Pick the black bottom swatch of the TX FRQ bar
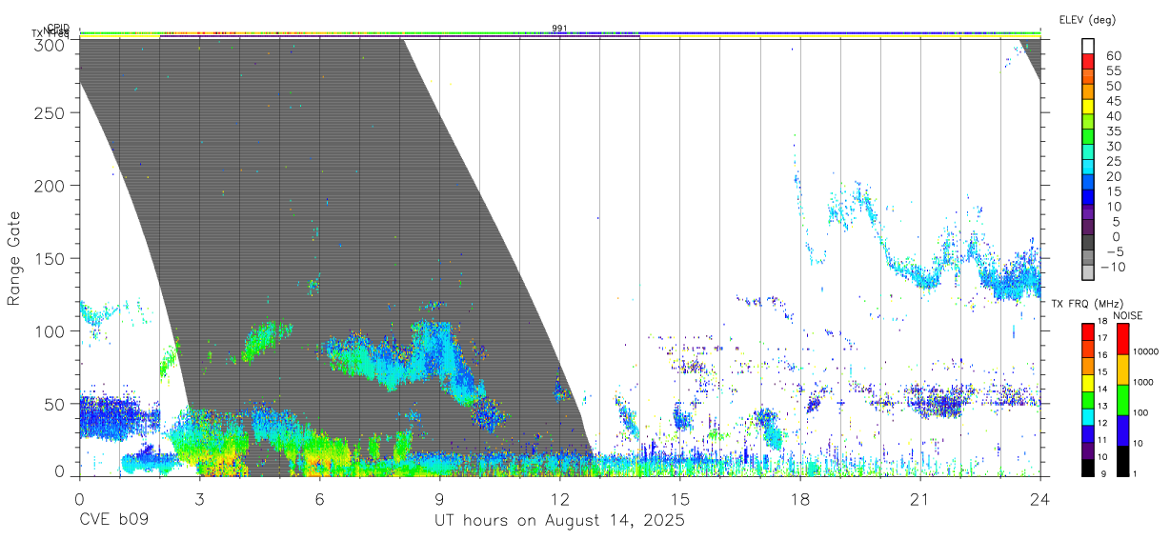Viewport: 1170px width, 540px height. coord(1087,466)
